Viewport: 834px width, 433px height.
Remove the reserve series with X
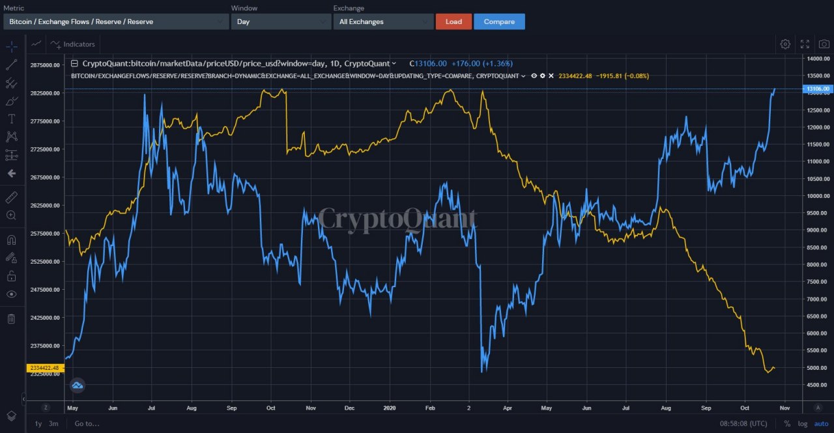pos(551,76)
